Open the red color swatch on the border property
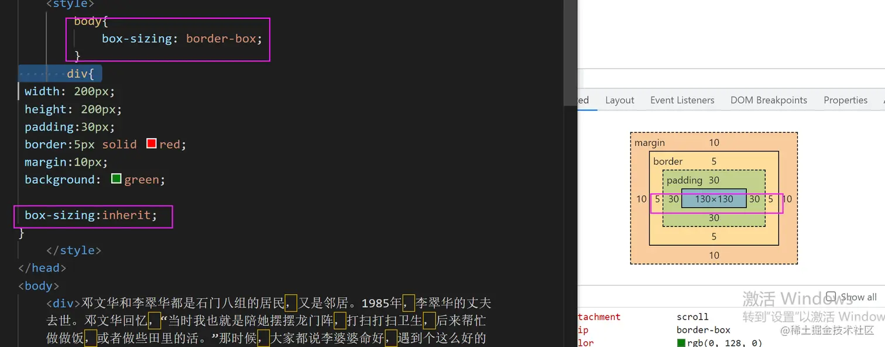The height and width of the screenshot is (347, 885). 151,144
